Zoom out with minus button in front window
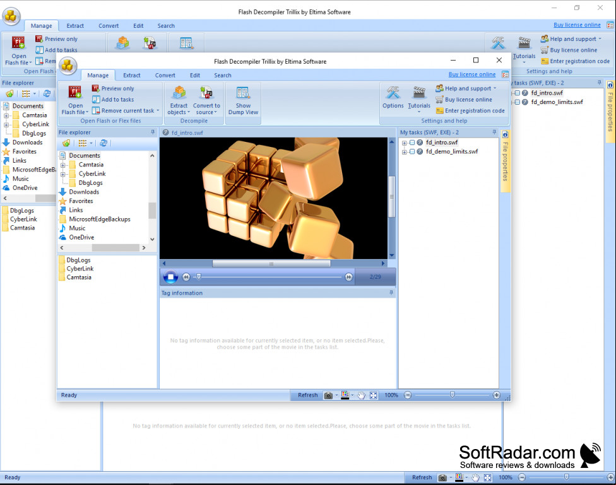This screenshot has width=616, height=485. point(408,395)
